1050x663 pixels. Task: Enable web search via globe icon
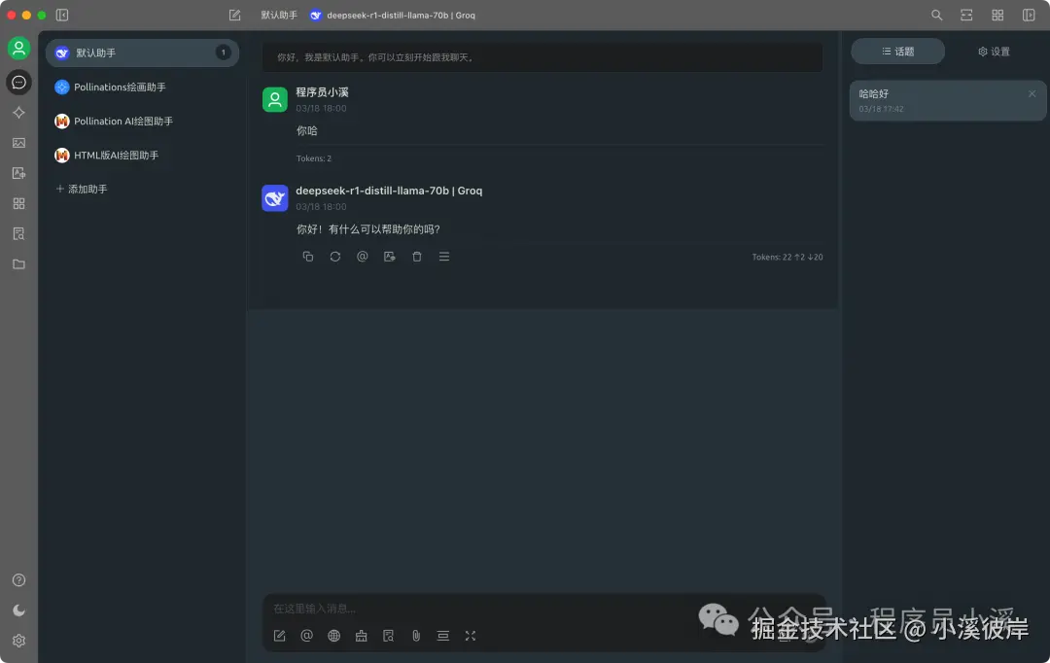333,636
